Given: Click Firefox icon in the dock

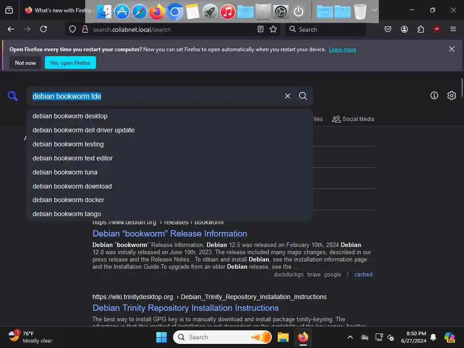Looking at the screenshot, I should tap(157, 12).
